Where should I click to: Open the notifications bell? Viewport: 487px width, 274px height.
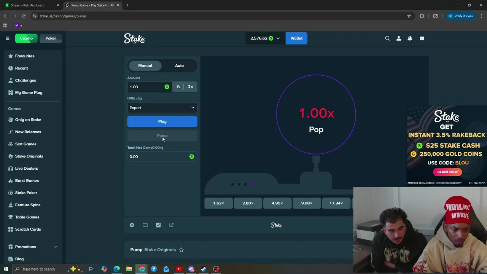pos(410,38)
